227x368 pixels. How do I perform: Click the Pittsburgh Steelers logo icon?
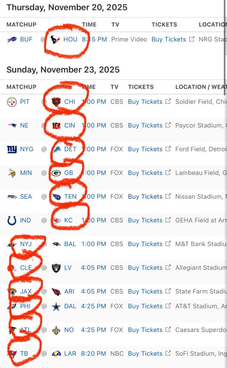coord(12,102)
